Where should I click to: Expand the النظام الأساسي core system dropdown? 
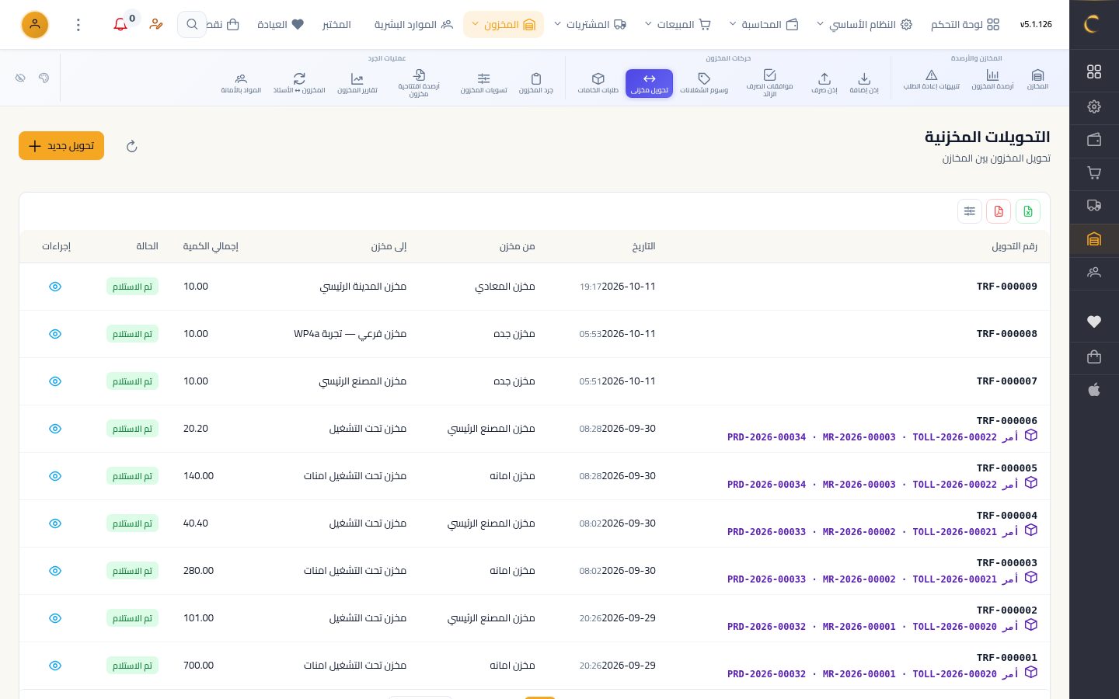(x=863, y=25)
